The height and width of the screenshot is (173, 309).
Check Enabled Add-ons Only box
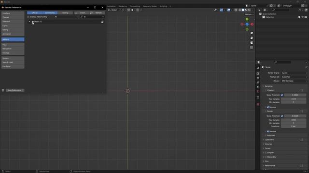28,17
